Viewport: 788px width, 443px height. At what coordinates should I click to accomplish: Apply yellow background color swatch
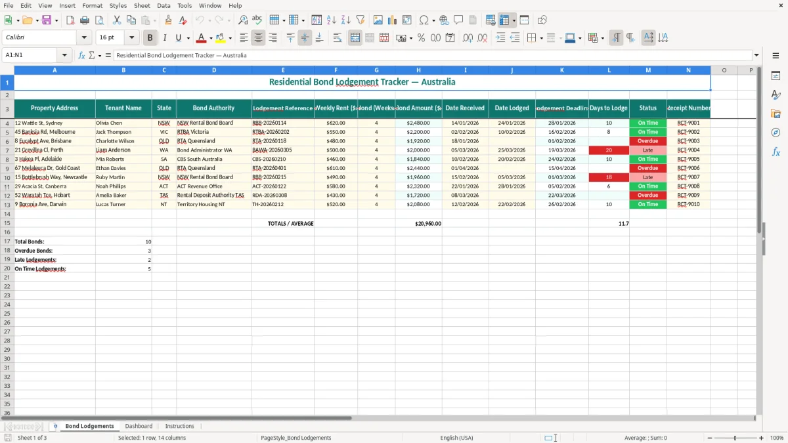tap(221, 38)
